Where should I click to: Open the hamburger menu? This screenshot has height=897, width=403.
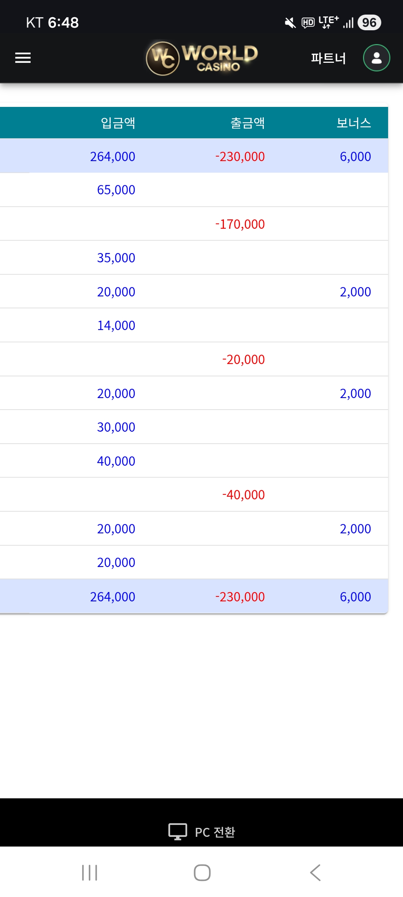coord(23,58)
